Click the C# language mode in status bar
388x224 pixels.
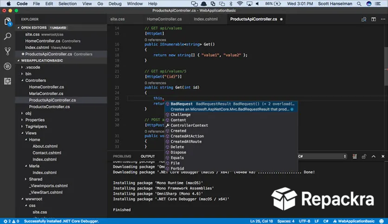pos(326,221)
